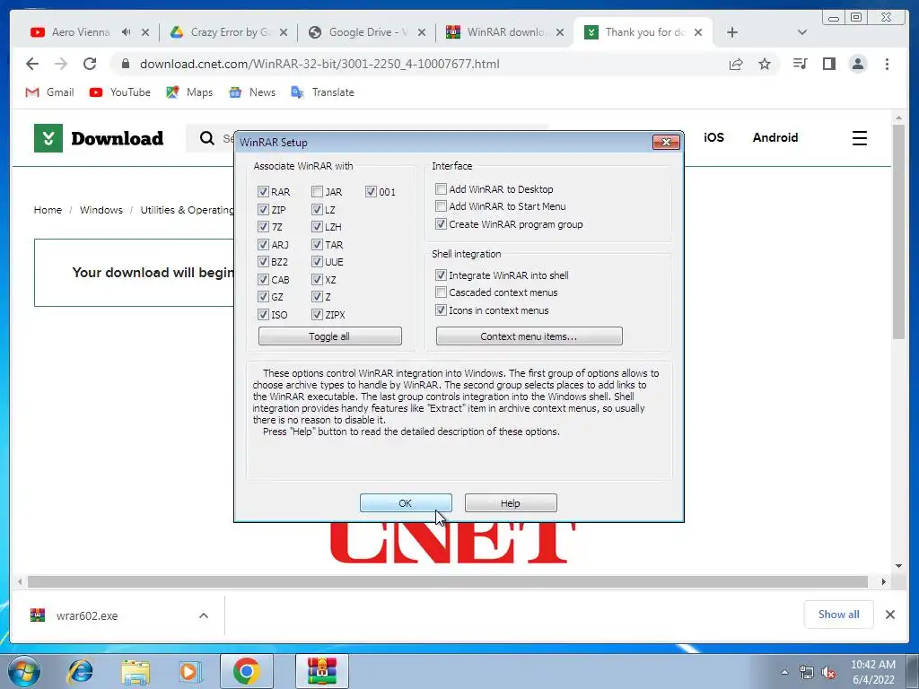Toggle Icons in context menus checkbox

point(441,310)
